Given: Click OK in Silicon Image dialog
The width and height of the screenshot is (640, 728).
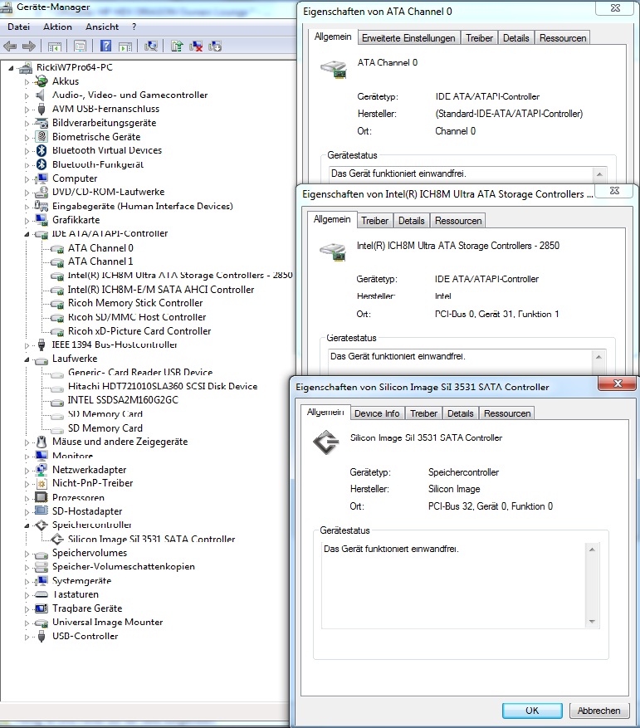Looking at the screenshot, I should [532, 711].
